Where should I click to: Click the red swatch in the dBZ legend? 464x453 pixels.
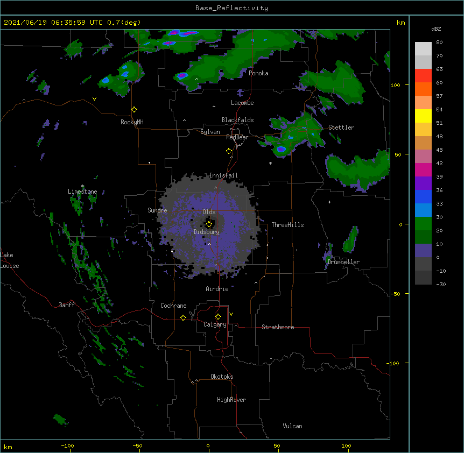click(423, 76)
